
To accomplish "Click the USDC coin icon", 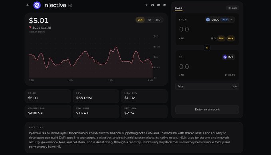I will [x=208, y=20].
